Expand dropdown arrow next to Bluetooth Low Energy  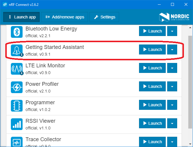click(x=172, y=31)
